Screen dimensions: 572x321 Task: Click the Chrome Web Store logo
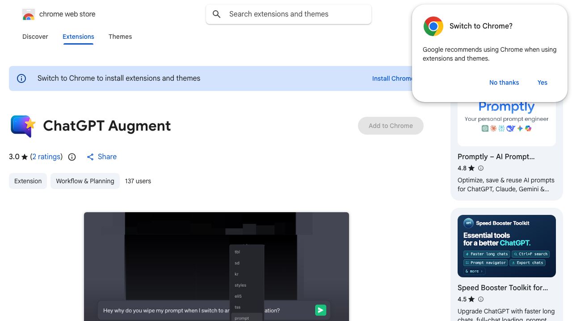click(29, 14)
